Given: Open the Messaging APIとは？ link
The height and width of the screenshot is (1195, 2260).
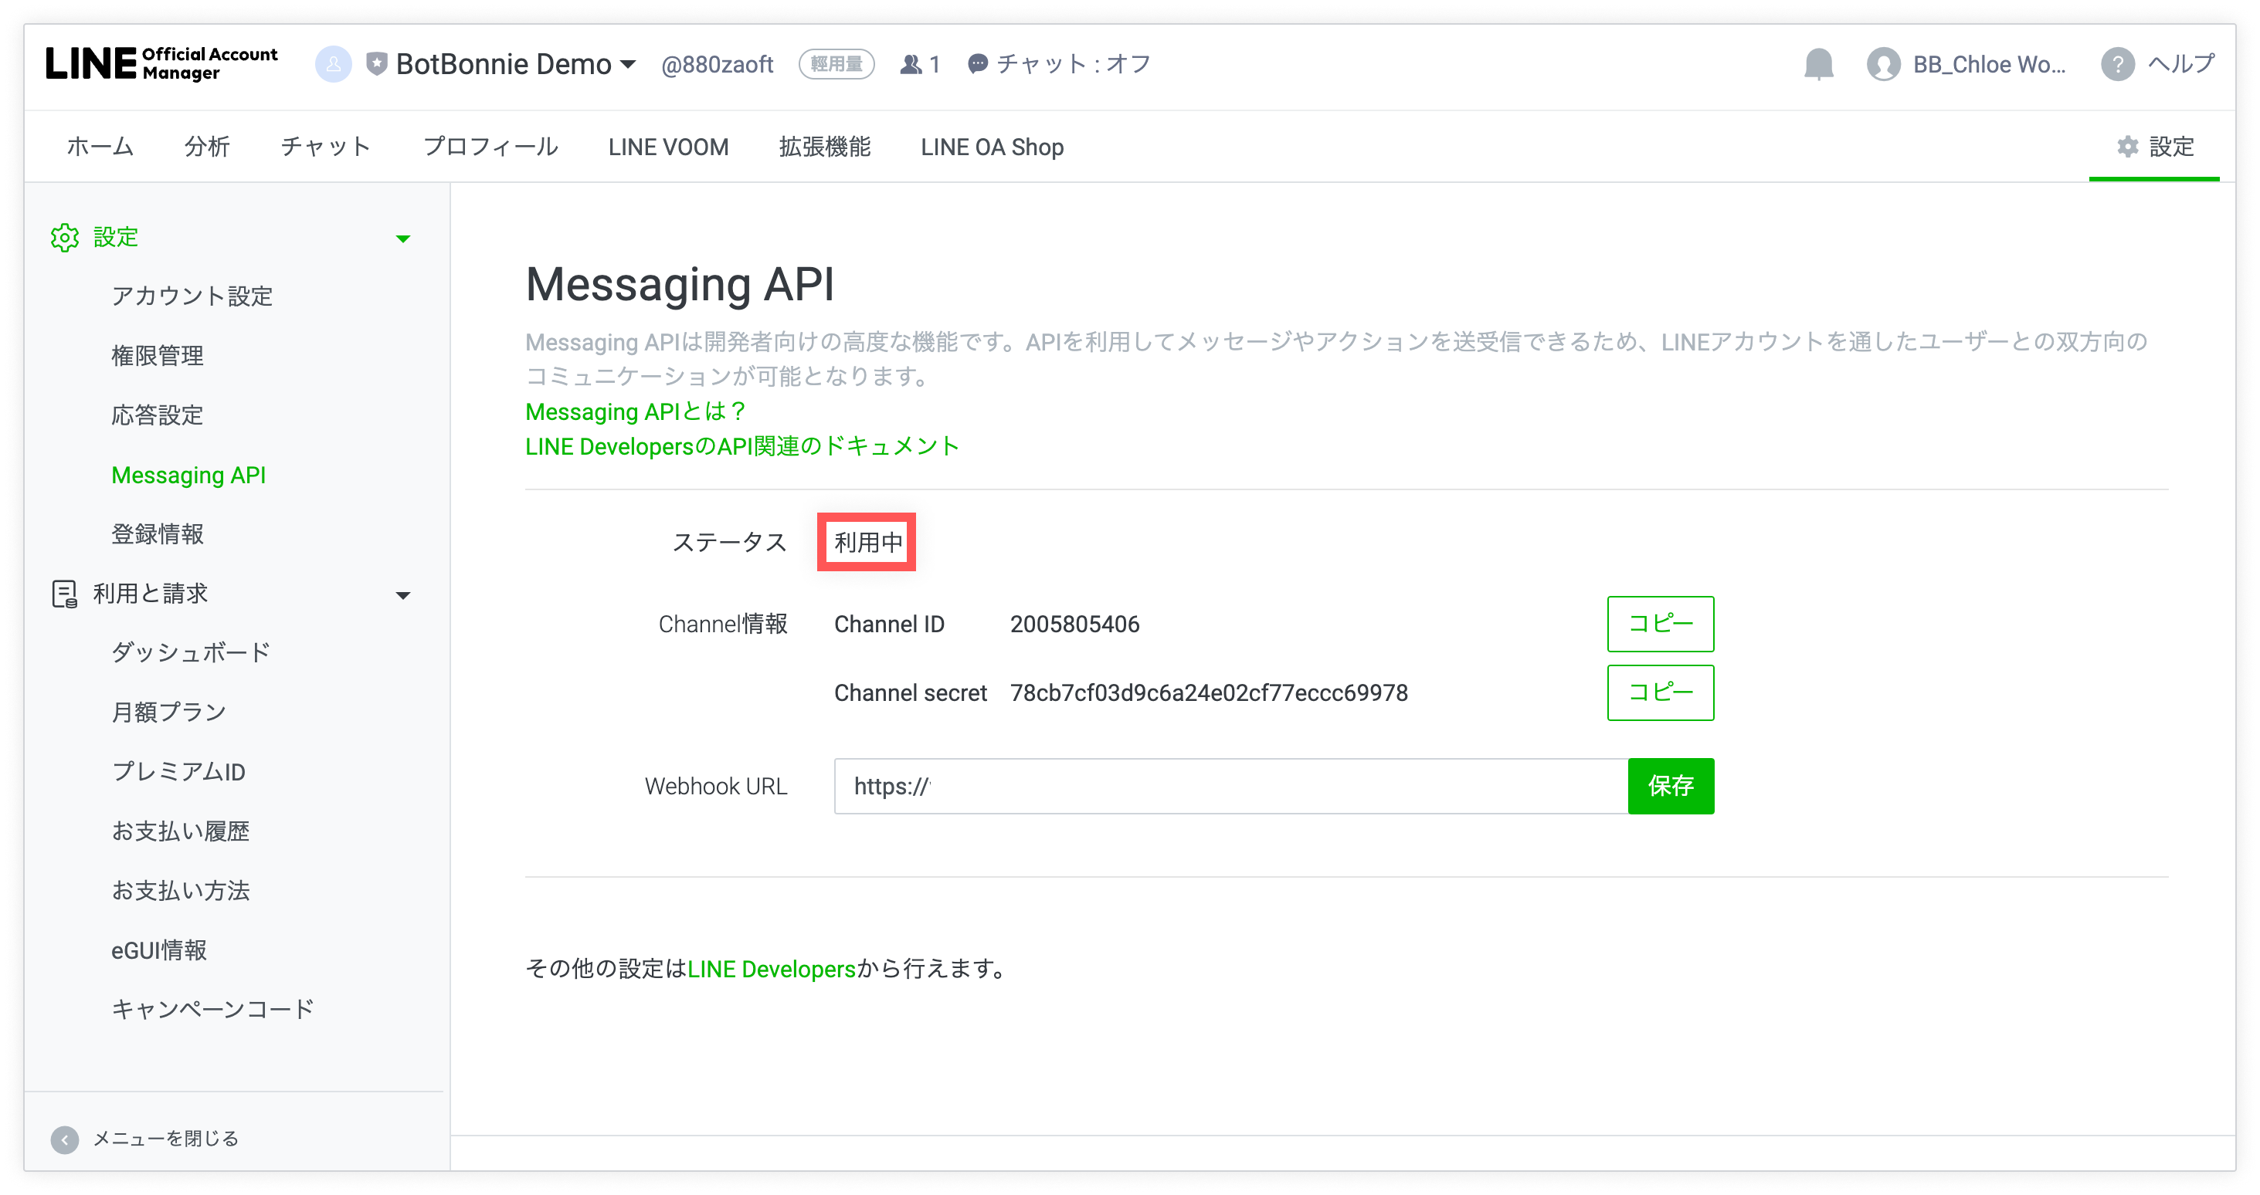Looking at the screenshot, I should (x=636, y=411).
